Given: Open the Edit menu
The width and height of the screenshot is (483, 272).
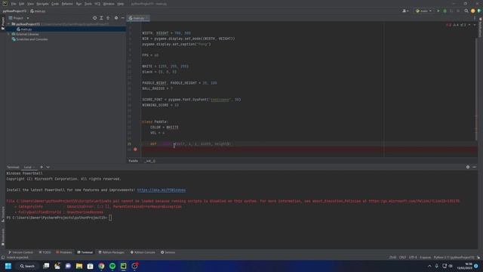Looking at the screenshot, I should (21, 4).
